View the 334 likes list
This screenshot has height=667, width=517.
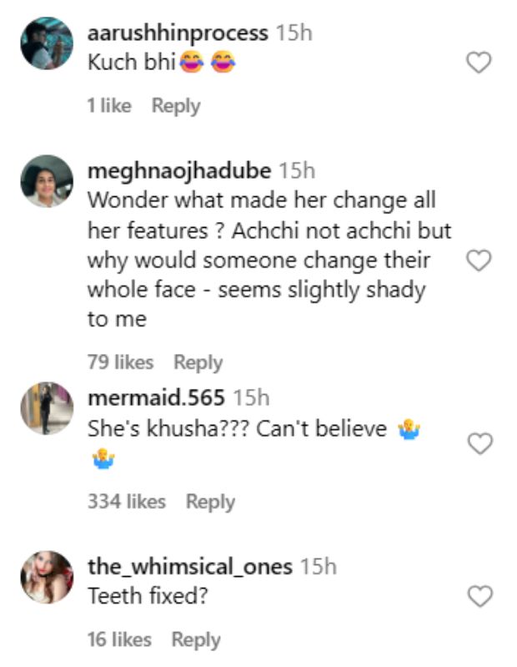127,502
